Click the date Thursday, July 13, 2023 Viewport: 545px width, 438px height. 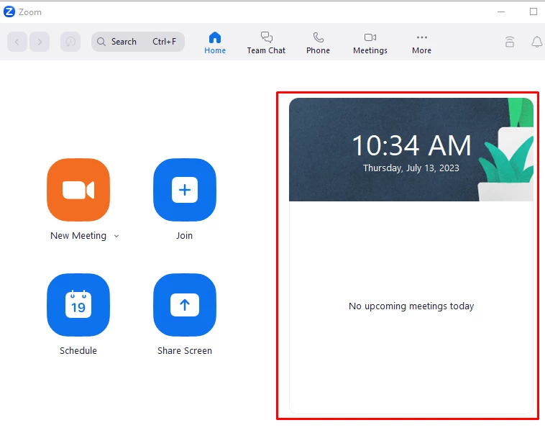coord(411,168)
